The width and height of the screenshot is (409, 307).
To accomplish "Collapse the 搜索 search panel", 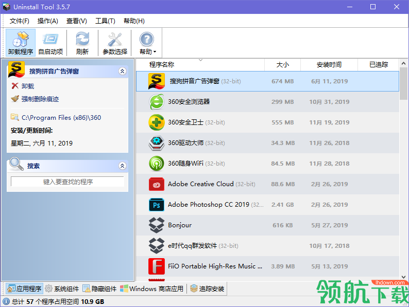I will (x=122, y=166).
